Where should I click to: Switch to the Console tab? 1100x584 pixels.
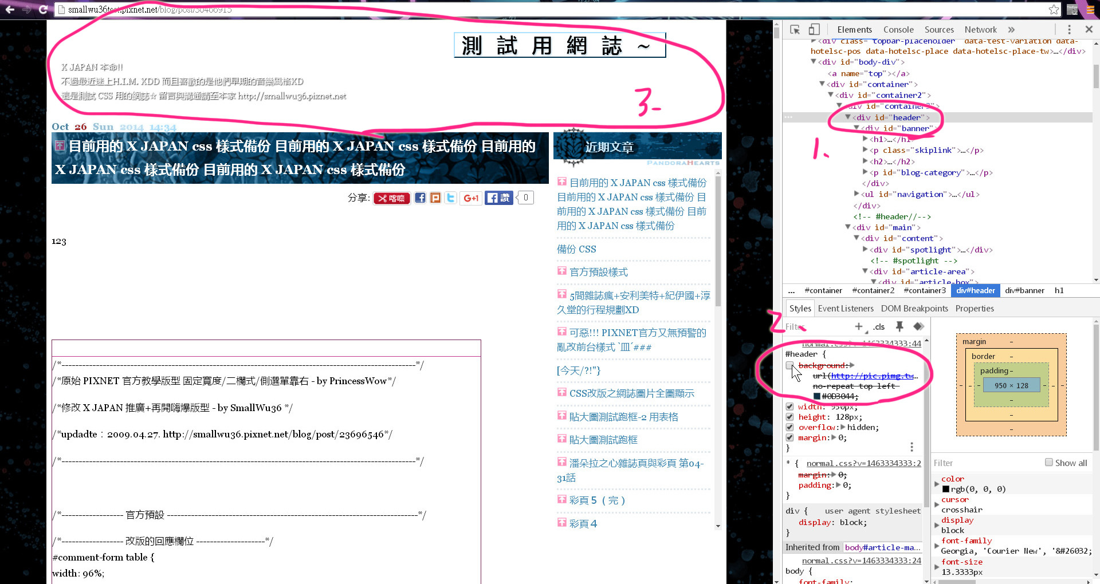pos(898,29)
